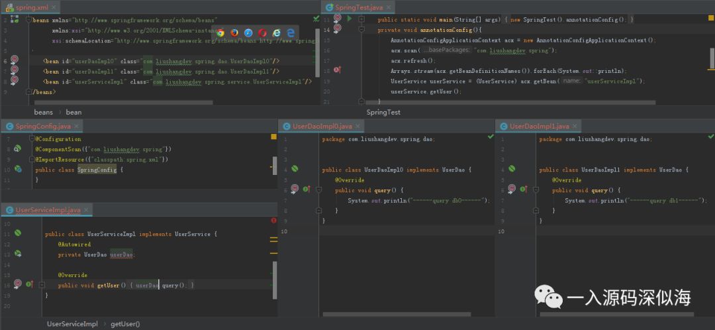This screenshot has height=330, width=715.
Task: Click autowired dependency gutter icon beside userDao field
Action: tap(18, 253)
